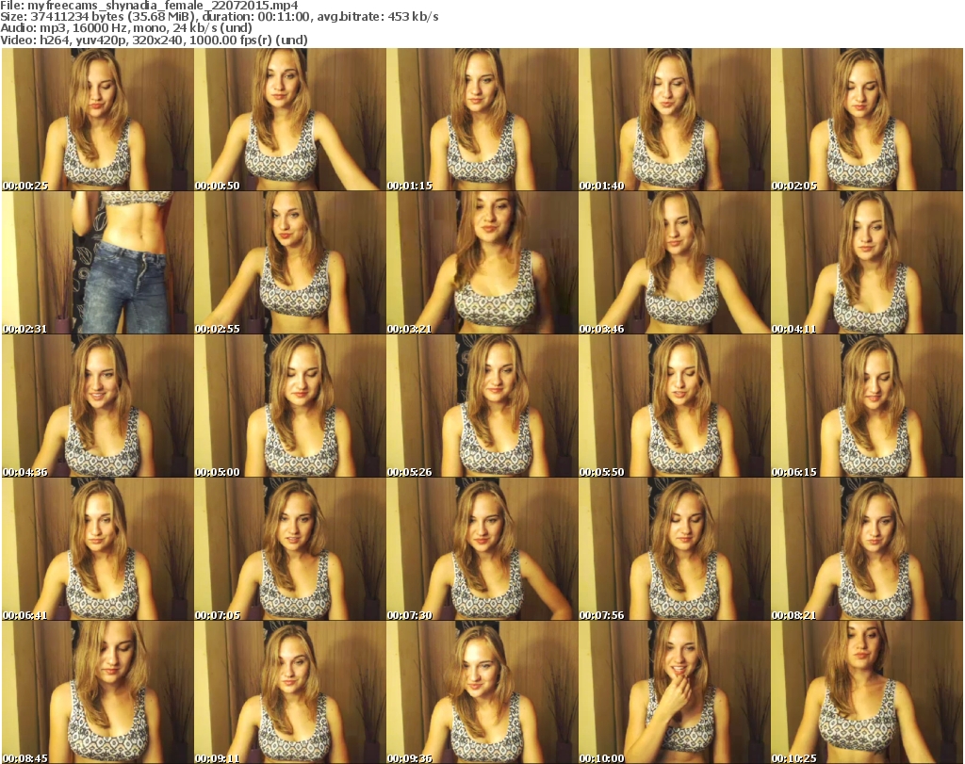
Task: Click the frame stamped 00:10:25
Action: coord(867,692)
